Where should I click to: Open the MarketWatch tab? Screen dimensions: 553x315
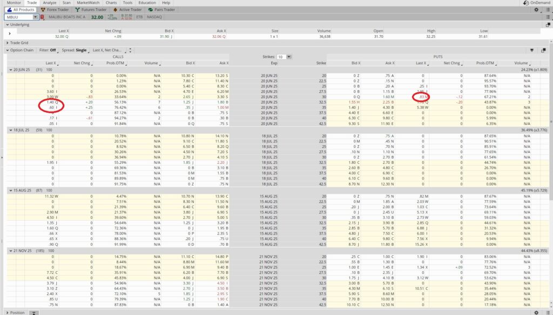coord(88,3)
